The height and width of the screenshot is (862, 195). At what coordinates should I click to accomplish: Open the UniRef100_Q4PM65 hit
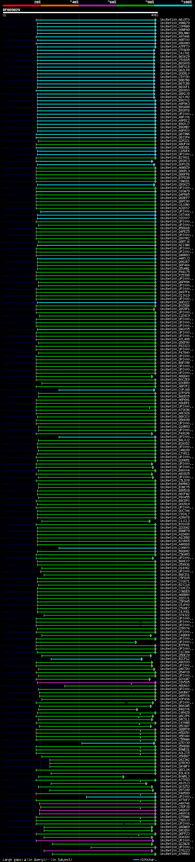pos(175,195)
